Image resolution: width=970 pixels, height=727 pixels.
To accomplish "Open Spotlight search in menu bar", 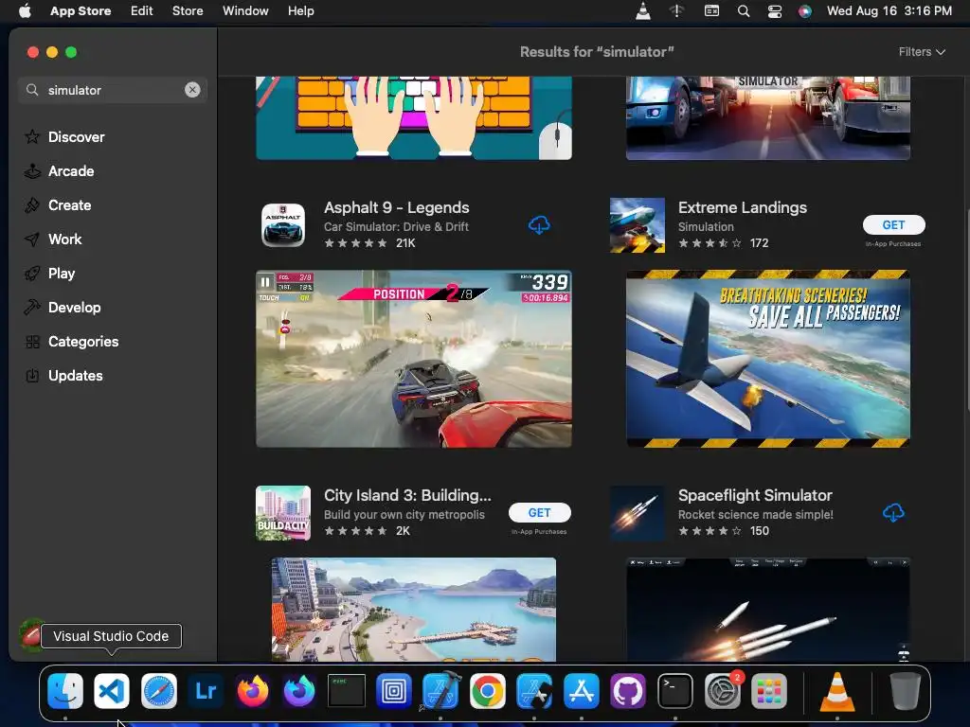I will tap(744, 11).
